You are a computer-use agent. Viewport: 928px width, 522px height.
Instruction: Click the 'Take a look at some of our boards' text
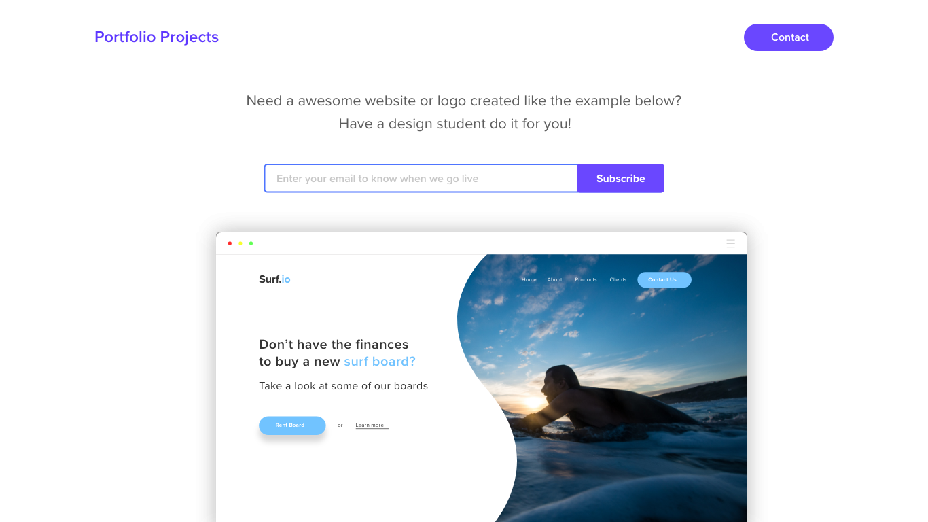tap(344, 386)
